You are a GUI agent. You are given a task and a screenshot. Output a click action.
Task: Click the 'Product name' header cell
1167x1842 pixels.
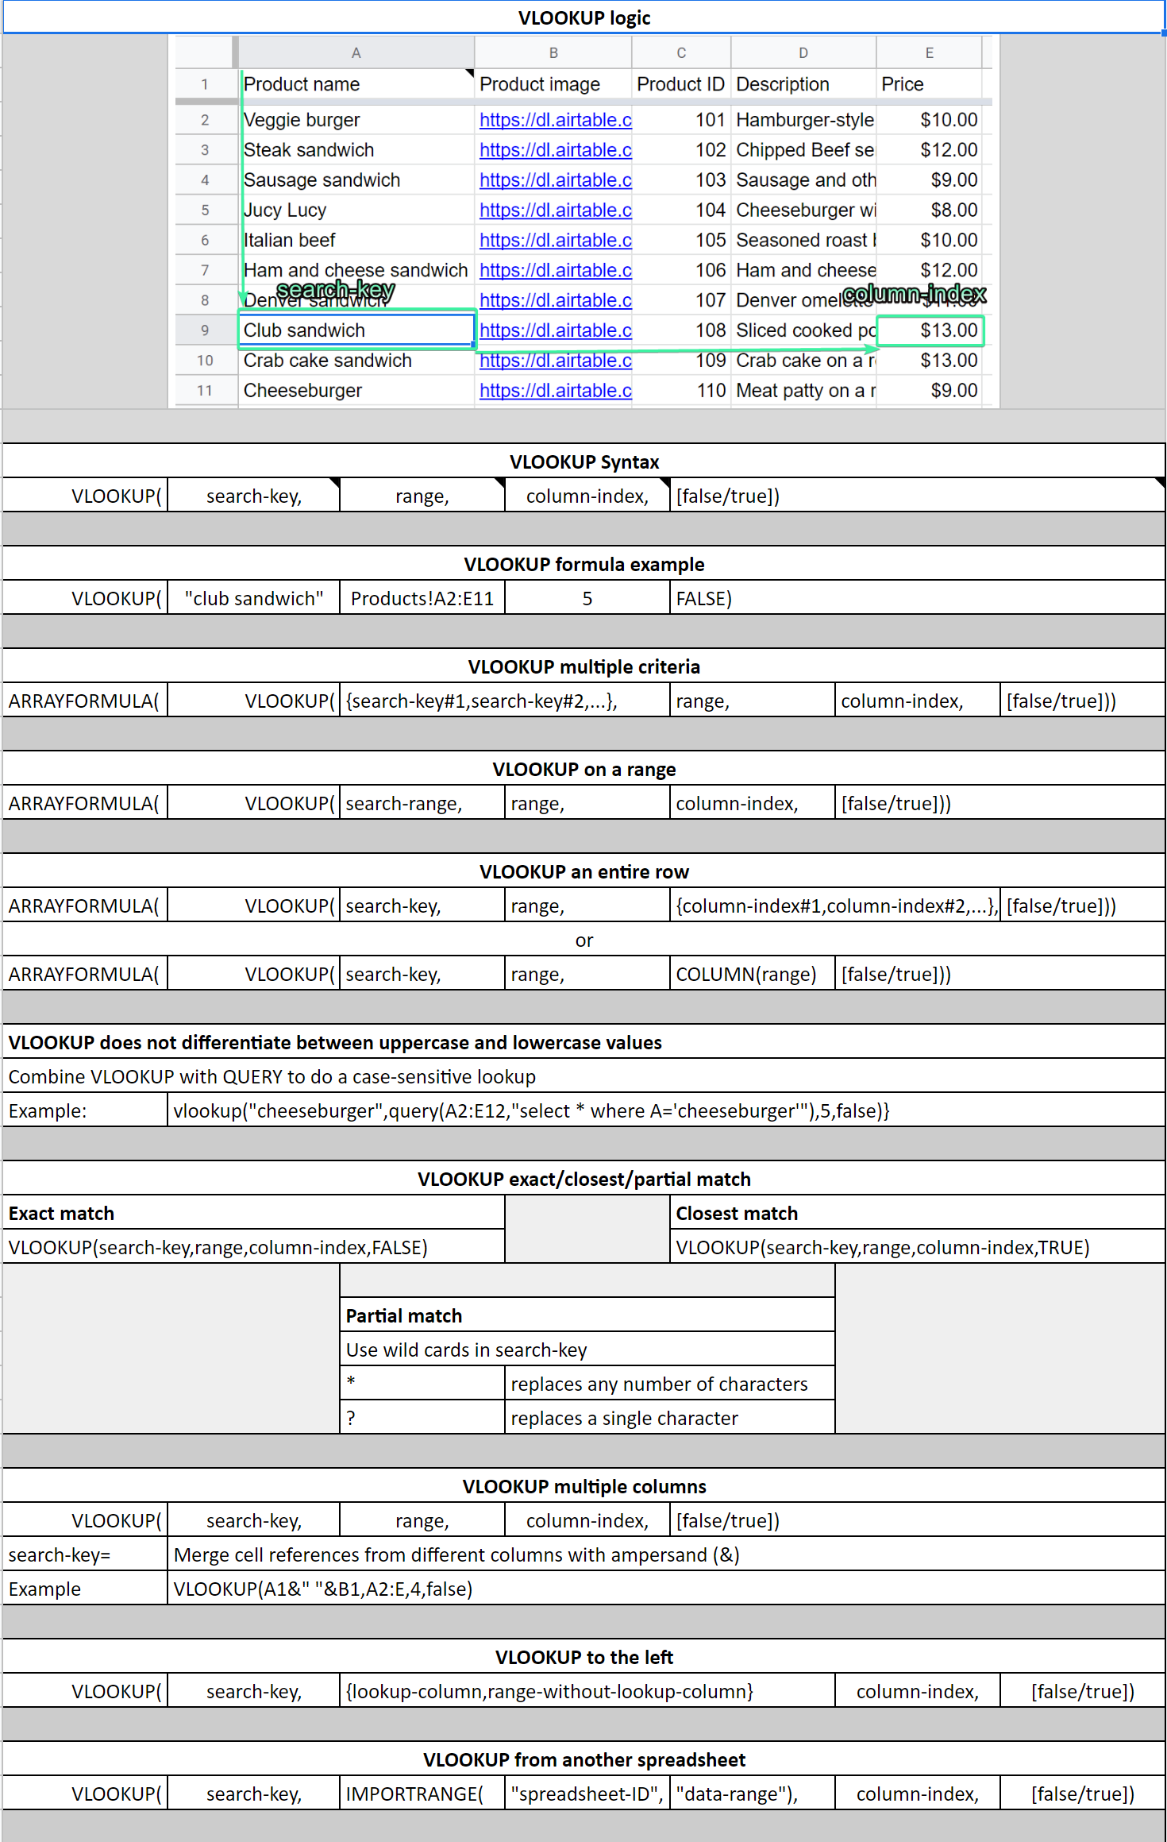click(356, 84)
